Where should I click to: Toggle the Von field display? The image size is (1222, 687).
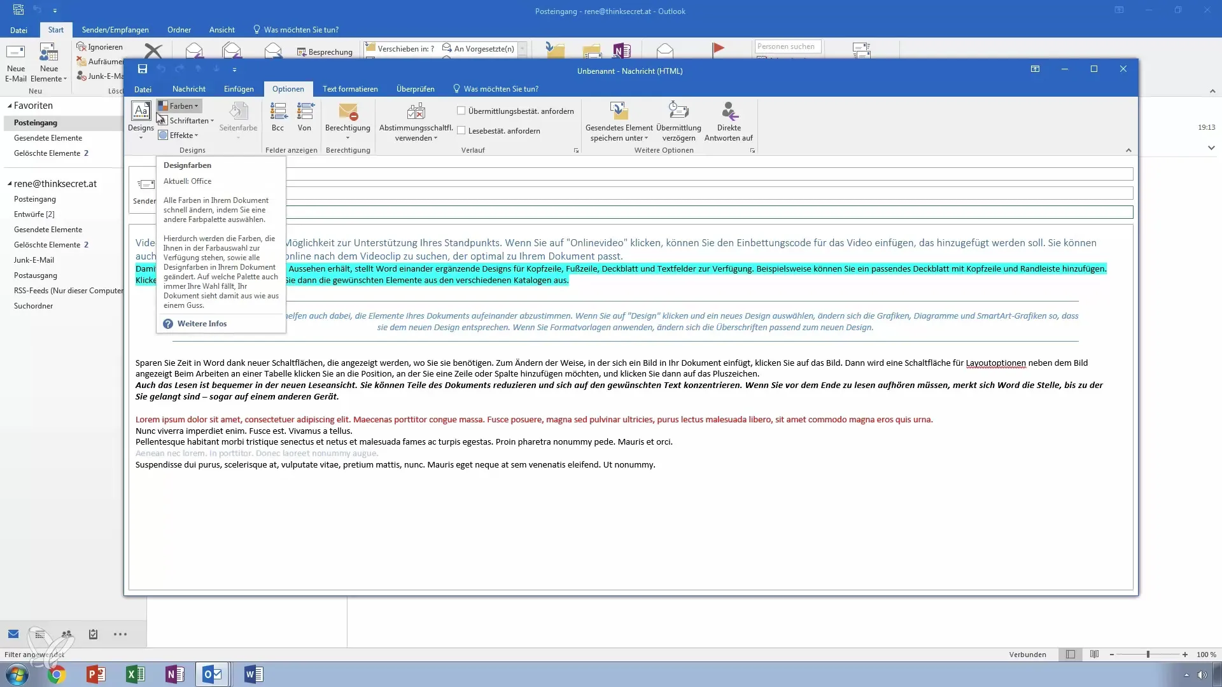[305, 118]
